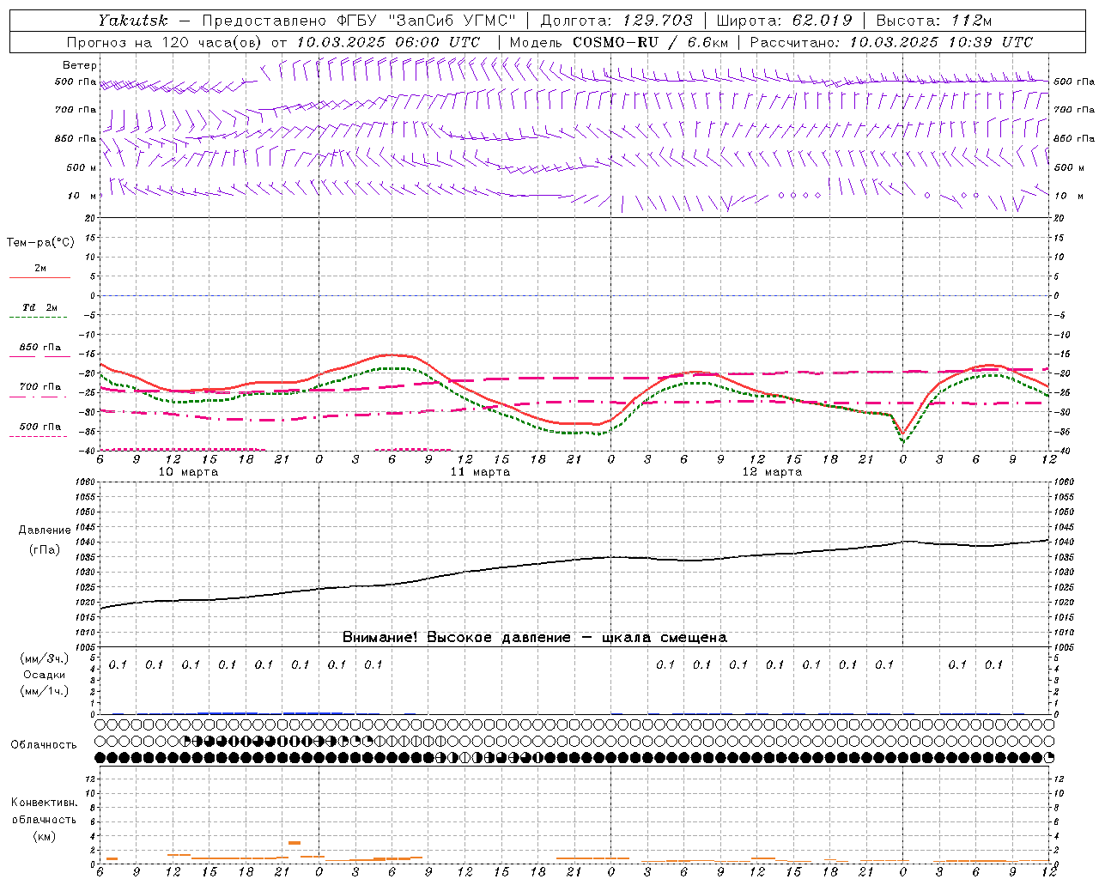
Task: Click the '(мм/3ч.)' precipitation unit label
Action: point(44,658)
